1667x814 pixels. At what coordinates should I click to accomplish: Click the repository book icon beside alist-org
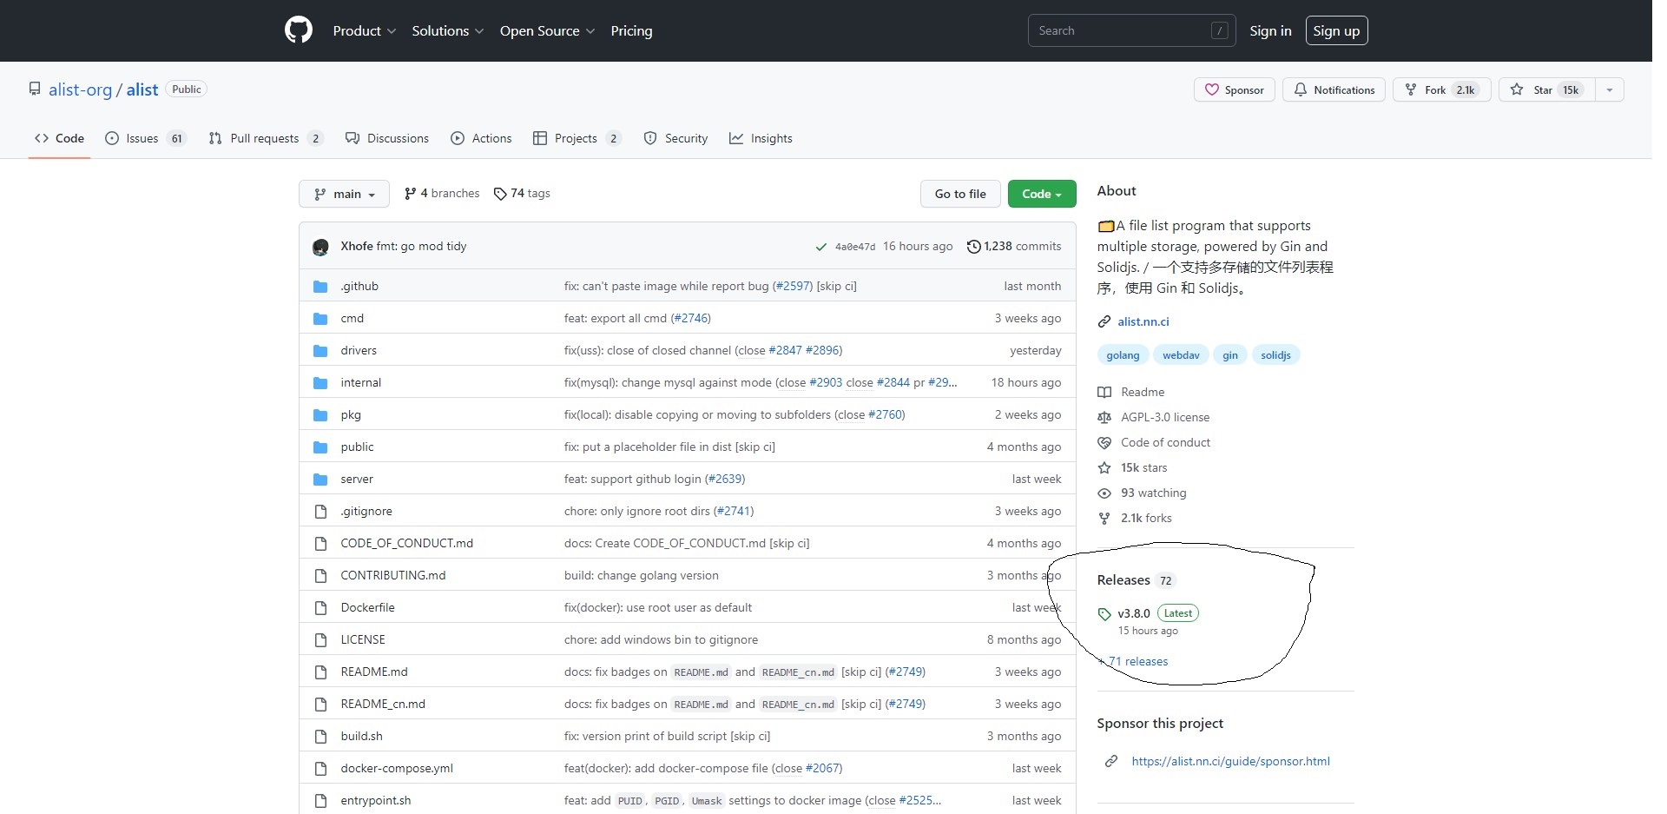click(x=35, y=89)
